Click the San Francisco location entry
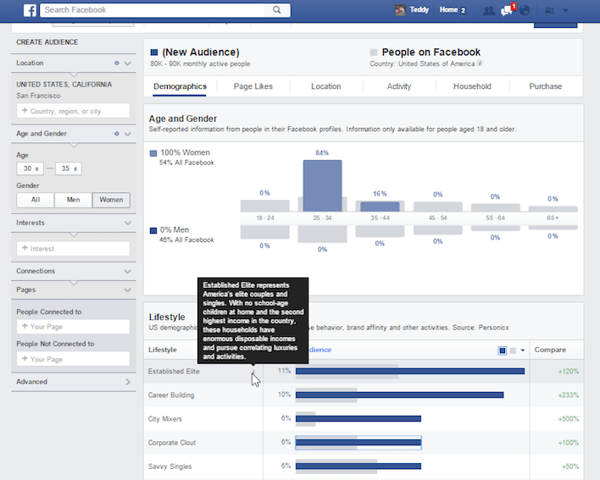Screen dimensions: 600x480 point(38,96)
